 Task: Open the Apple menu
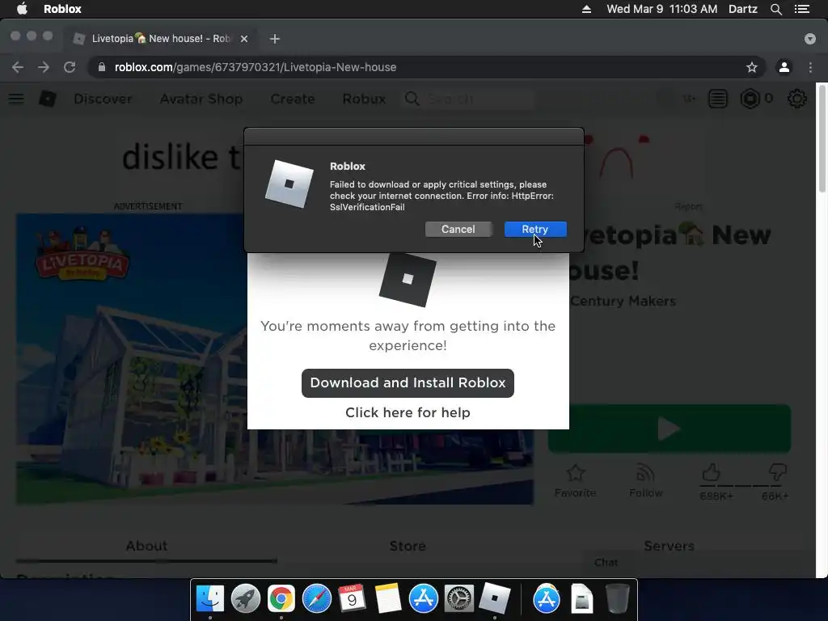click(x=22, y=9)
